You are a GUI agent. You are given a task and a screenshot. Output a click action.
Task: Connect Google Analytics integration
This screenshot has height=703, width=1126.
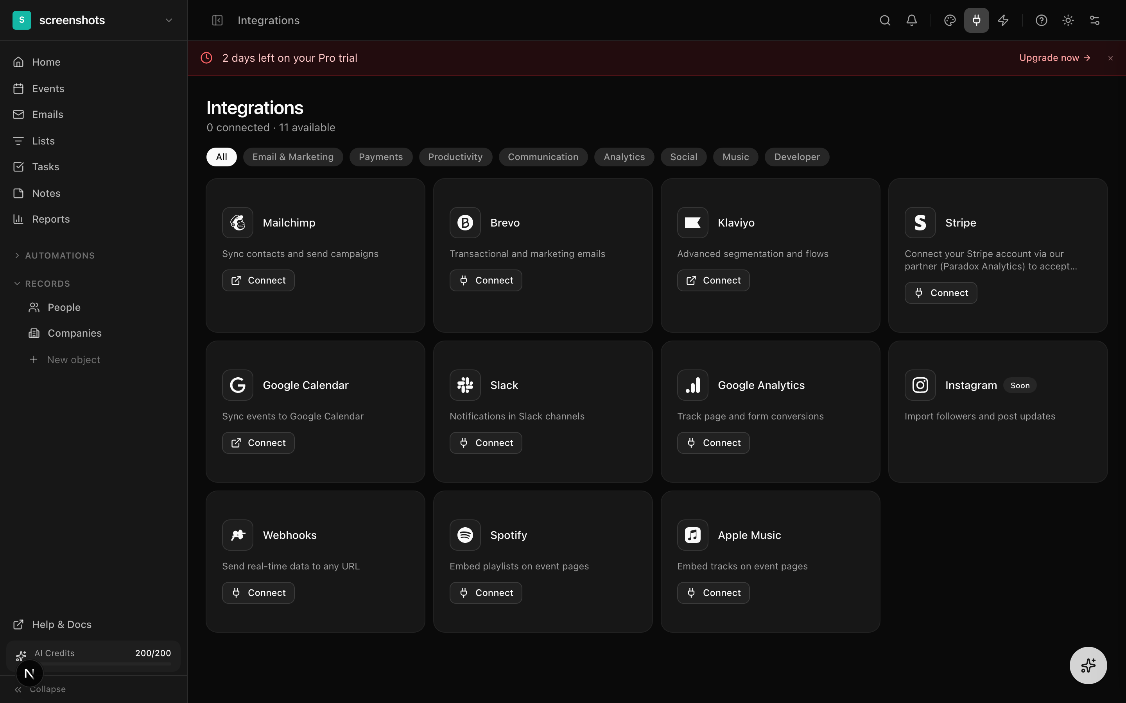pyautogui.click(x=713, y=442)
